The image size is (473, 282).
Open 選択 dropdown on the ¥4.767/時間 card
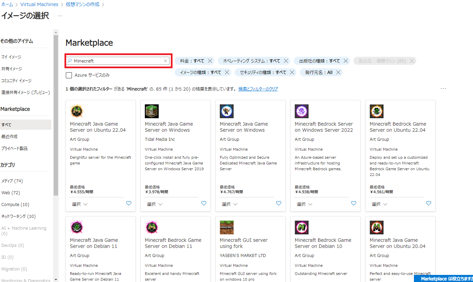click(230, 204)
